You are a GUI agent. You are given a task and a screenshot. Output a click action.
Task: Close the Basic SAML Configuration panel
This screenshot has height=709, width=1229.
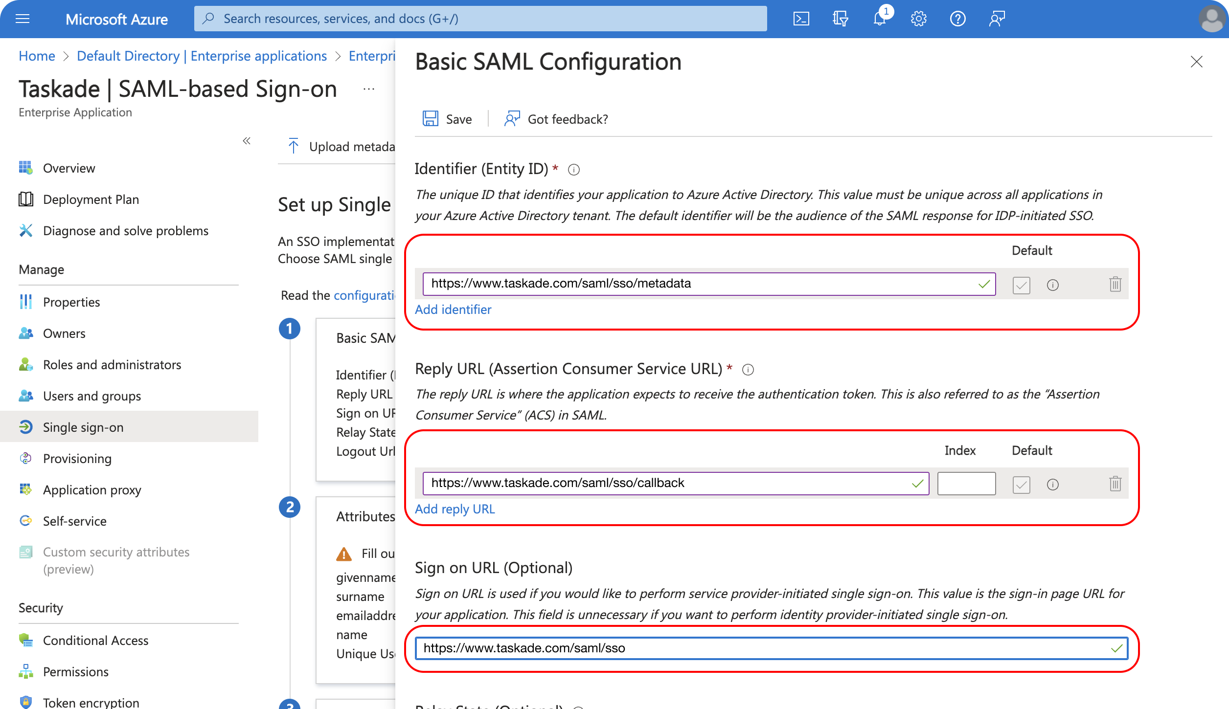click(x=1196, y=62)
